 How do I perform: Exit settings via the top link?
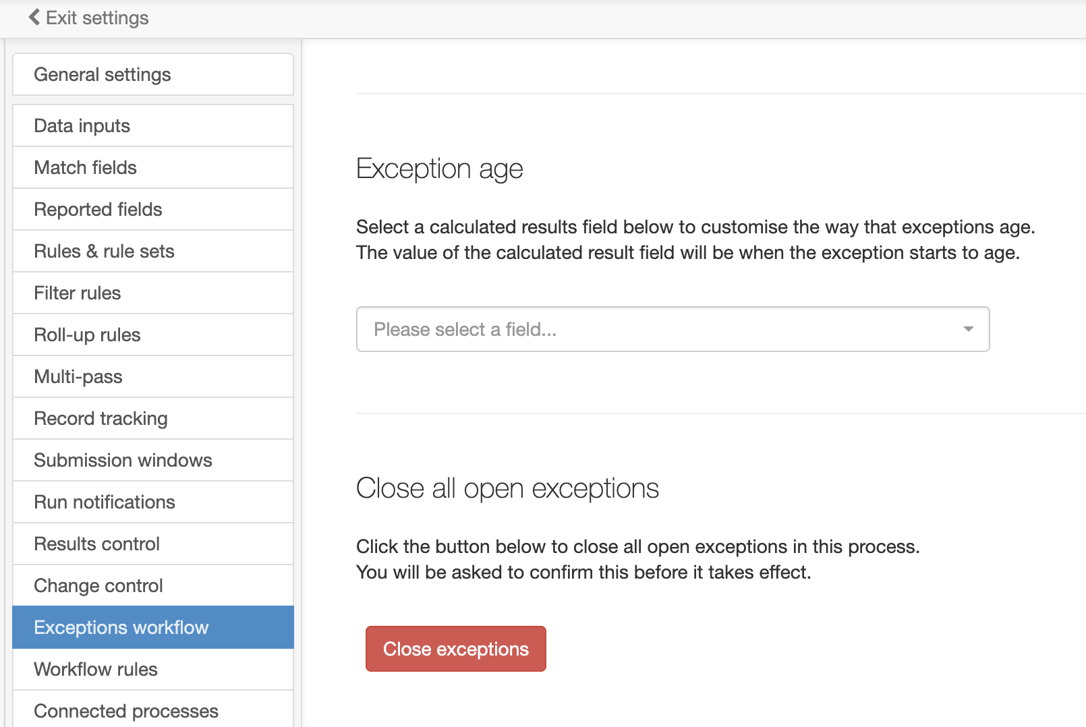(x=88, y=18)
